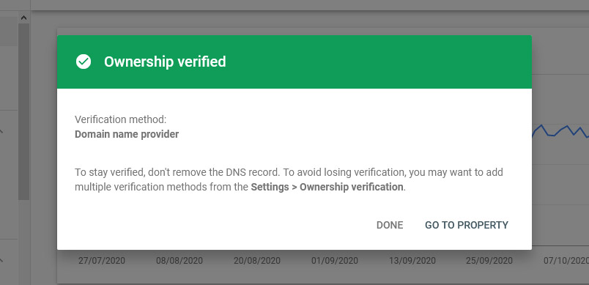The height and width of the screenshot is (285, 589).
Task: Click the 13/09/2020 chart date label
Action: (x=412, y=261)
